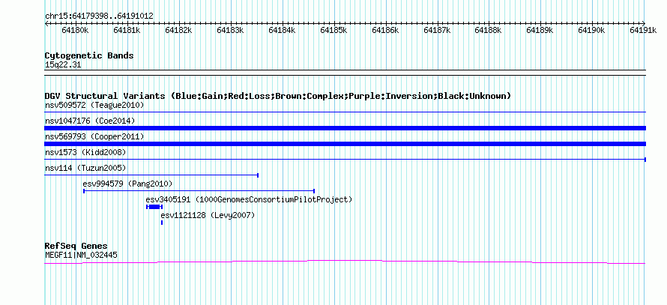
Task: Click the 64191k ruler tick label
Action: click(x=643, y=30)
